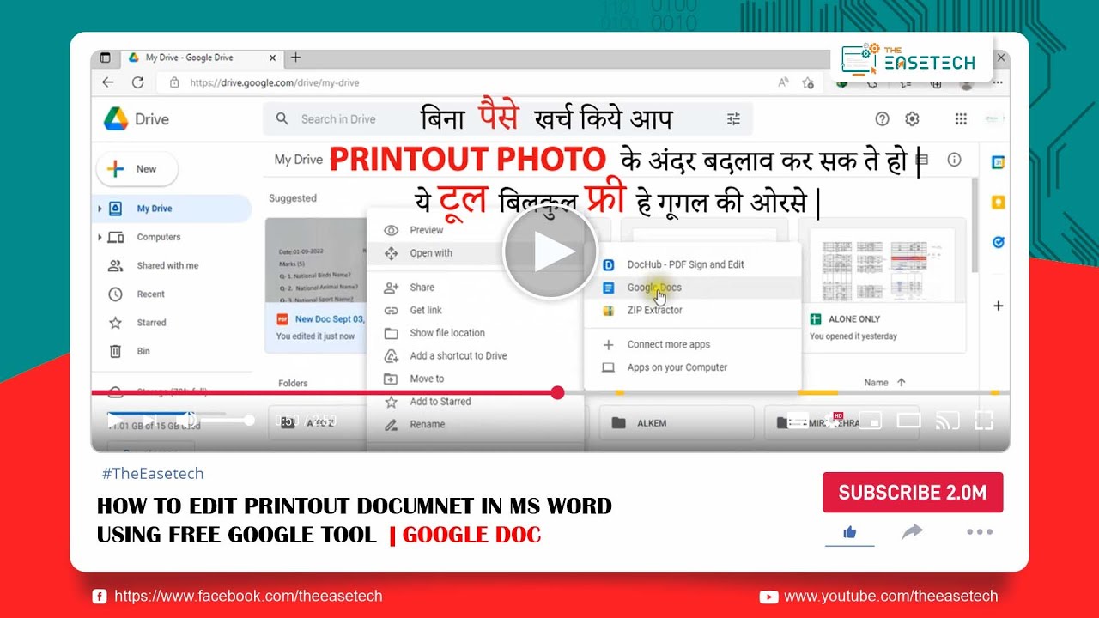Expand the Computers tree arrow

[100, 237]
